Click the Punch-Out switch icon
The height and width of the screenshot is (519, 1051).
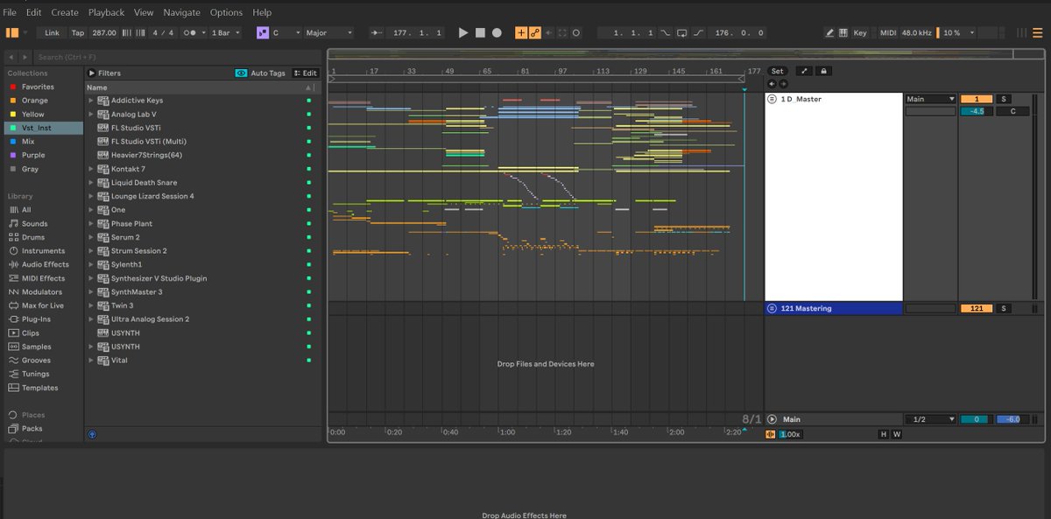click(x=699, y=32)
